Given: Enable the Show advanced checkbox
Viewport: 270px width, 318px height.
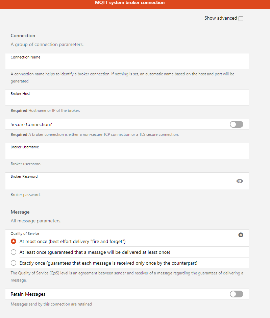Looking at the screenshot, I should coord(241,19).
